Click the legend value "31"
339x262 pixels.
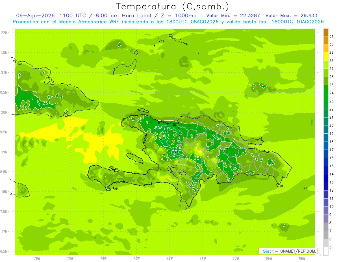click(332, 36)
